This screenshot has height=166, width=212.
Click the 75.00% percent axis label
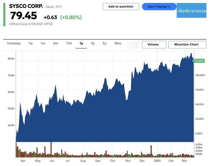200,90
